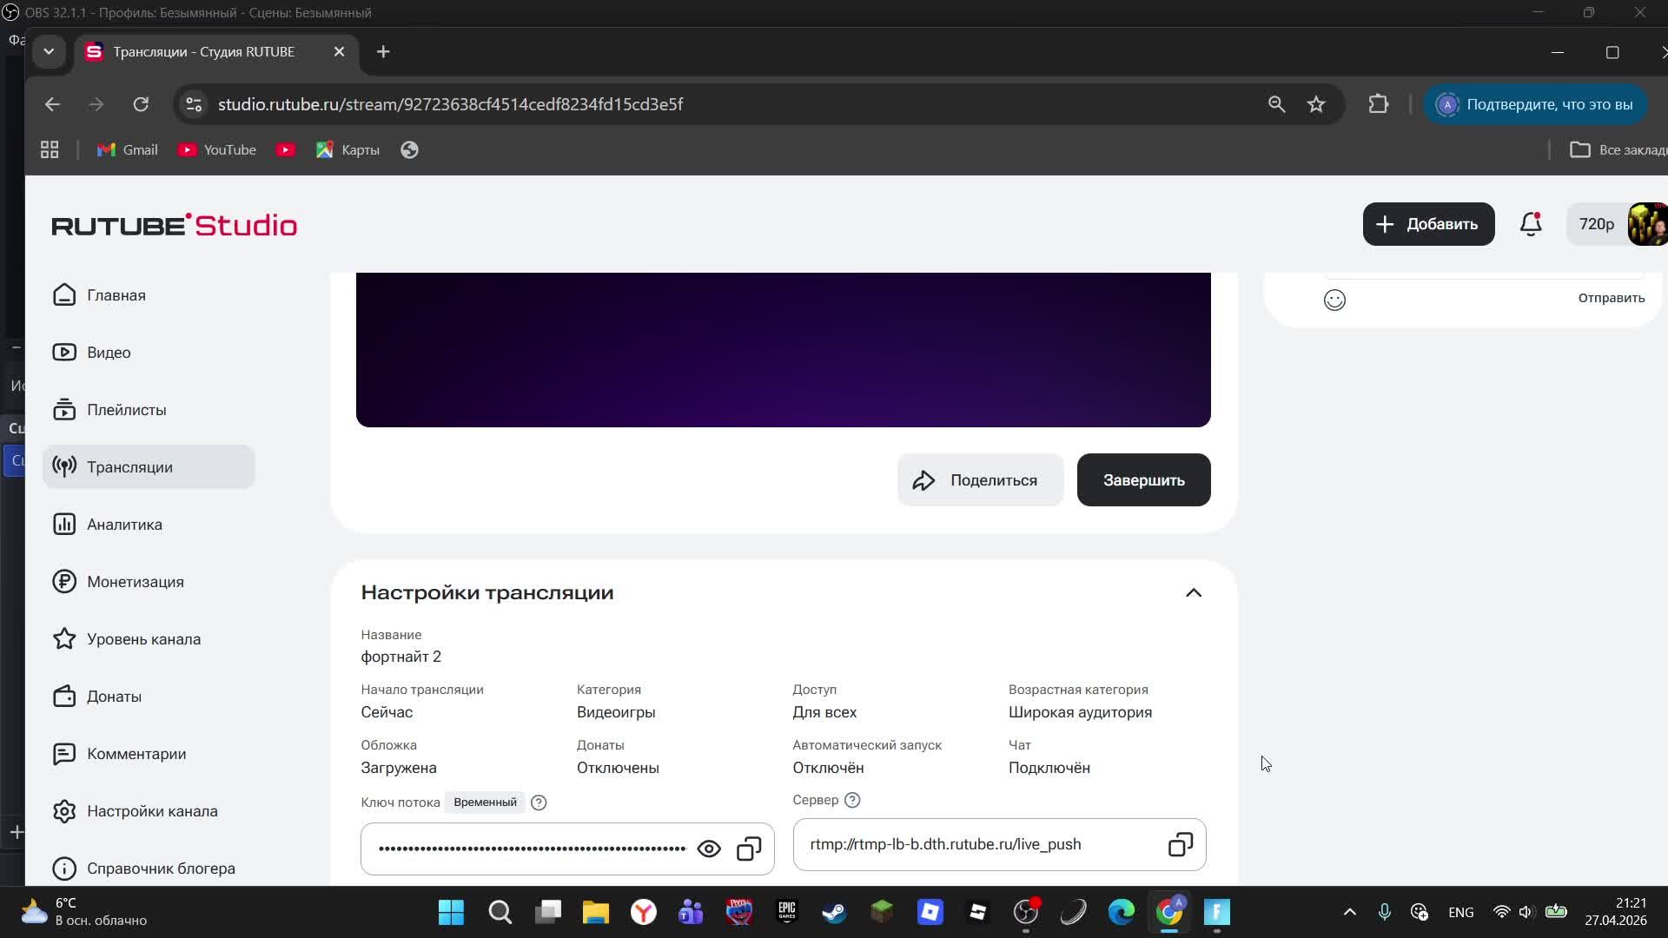Open the notifications bell
Image resolution: width=1668 pixels, height=938 pixels.
pyautogui.click(x=1531, y=224)
